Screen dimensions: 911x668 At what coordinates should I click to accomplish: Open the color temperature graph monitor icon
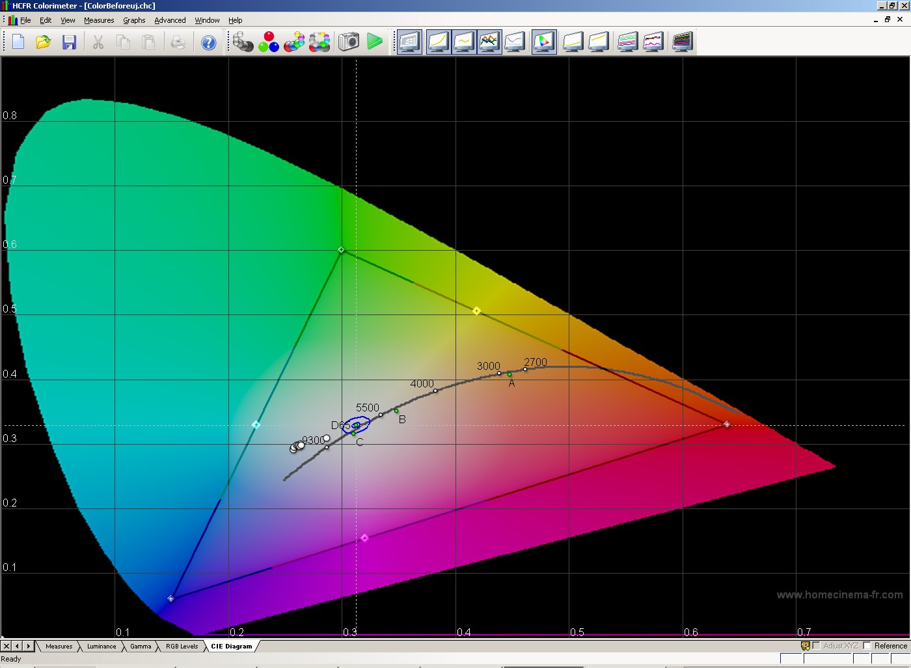[515, 42]
